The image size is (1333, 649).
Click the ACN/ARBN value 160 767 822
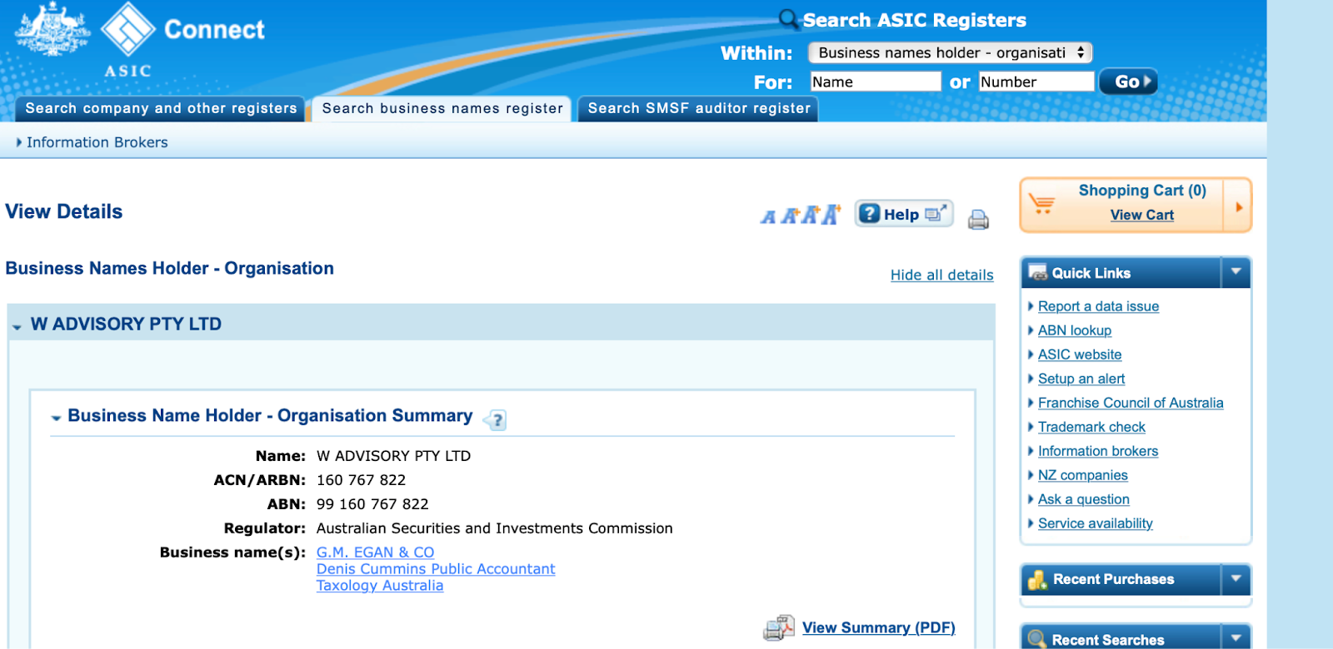(361, 480)
